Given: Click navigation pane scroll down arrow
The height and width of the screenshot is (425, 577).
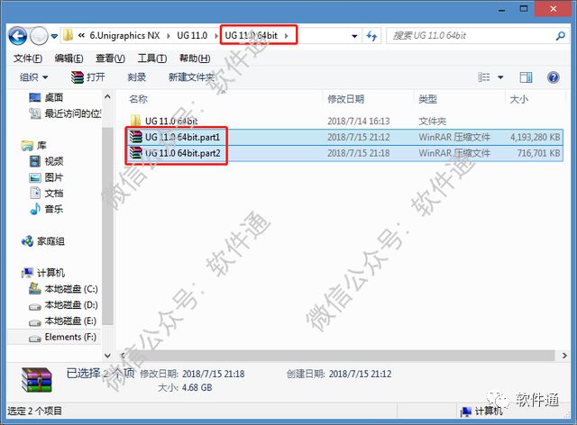Looking at the screenshot, I should pyautogui.click(x=107, y=356).
